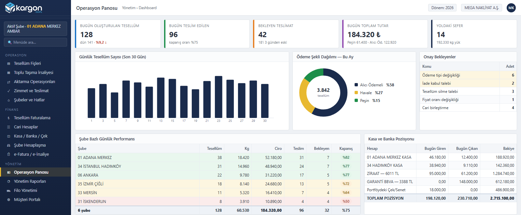Click the Şube Hesaplaşma scales icon

pyautogui.click(x=9, y=145)
